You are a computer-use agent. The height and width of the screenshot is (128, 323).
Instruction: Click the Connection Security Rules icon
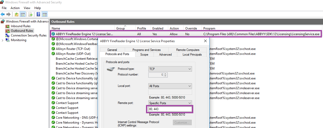pyautogui.click(x=7, y=35)
